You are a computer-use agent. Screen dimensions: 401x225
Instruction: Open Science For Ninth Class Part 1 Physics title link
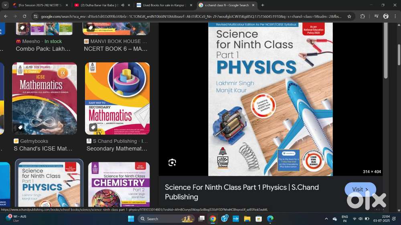point(242,192)
